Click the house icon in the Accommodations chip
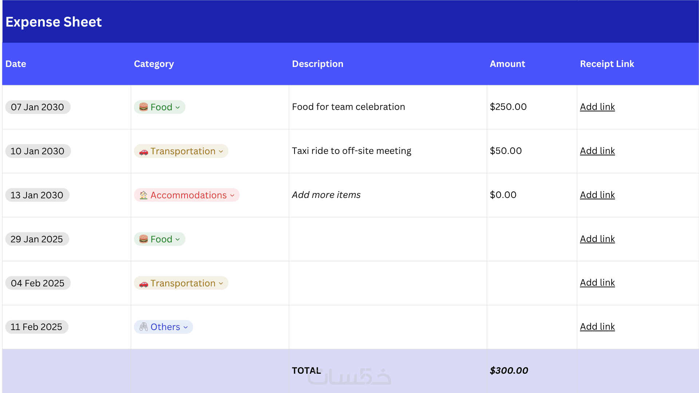Image resolution: width=699 pixels, height=393 pixels. pyautogui.click(x=143, y=195)
